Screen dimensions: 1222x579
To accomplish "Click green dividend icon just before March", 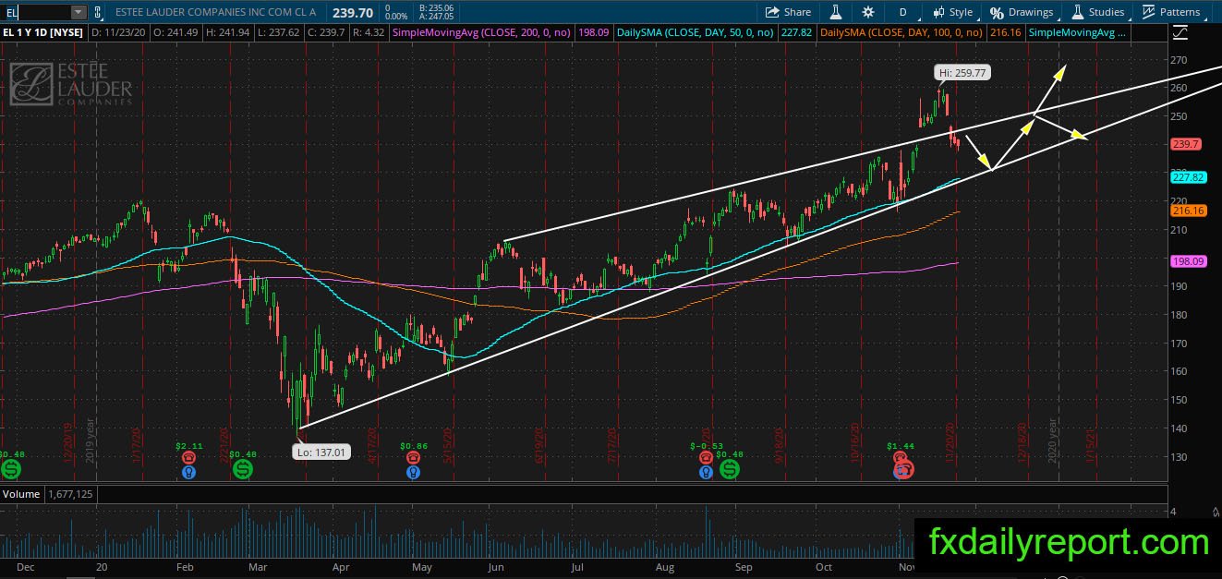I will (x=243, y=470).
